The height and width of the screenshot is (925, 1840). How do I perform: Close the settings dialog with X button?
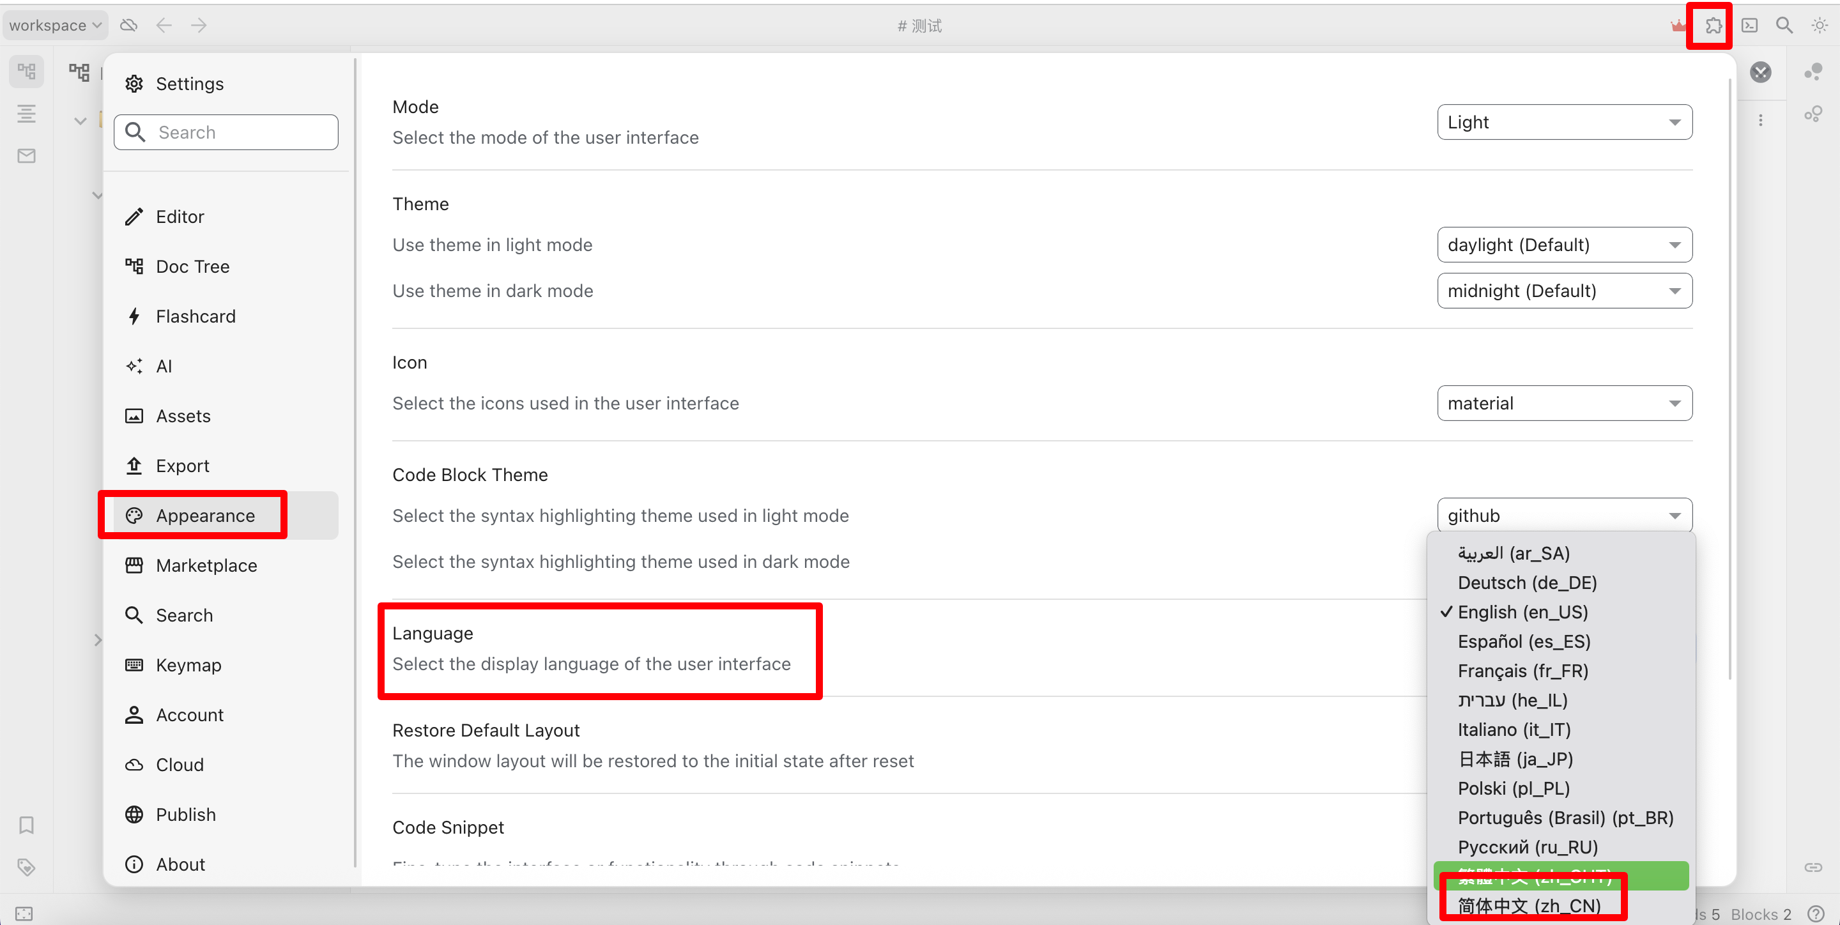[x=1760, y=72]
